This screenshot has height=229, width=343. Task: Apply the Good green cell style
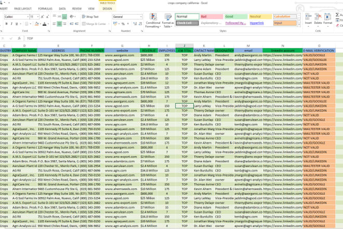point(236,17)
